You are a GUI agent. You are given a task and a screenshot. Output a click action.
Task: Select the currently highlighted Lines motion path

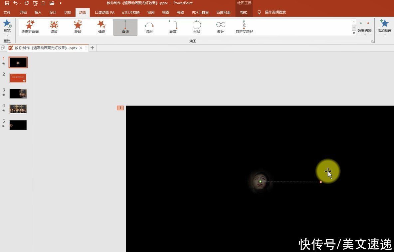(x=125, y=26)
